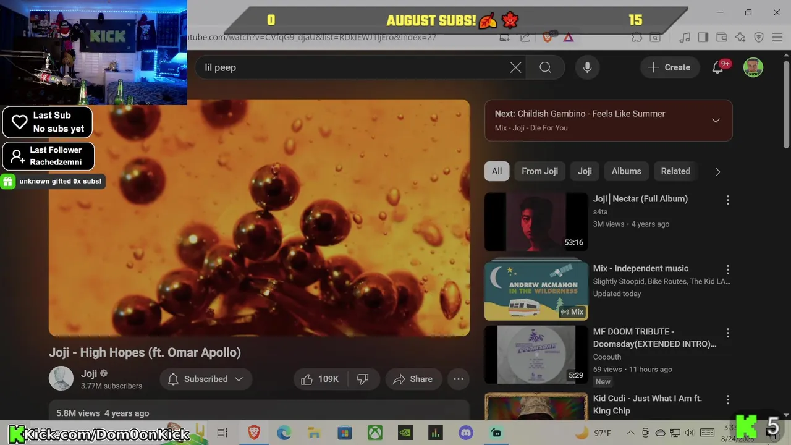
Task: Click the volume speaker tray icon
Action: coord(690,433)
